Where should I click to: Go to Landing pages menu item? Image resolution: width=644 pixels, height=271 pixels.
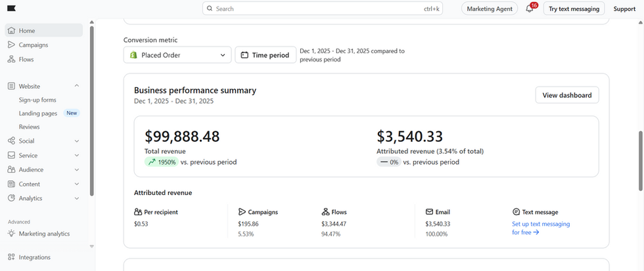point(38,114)
